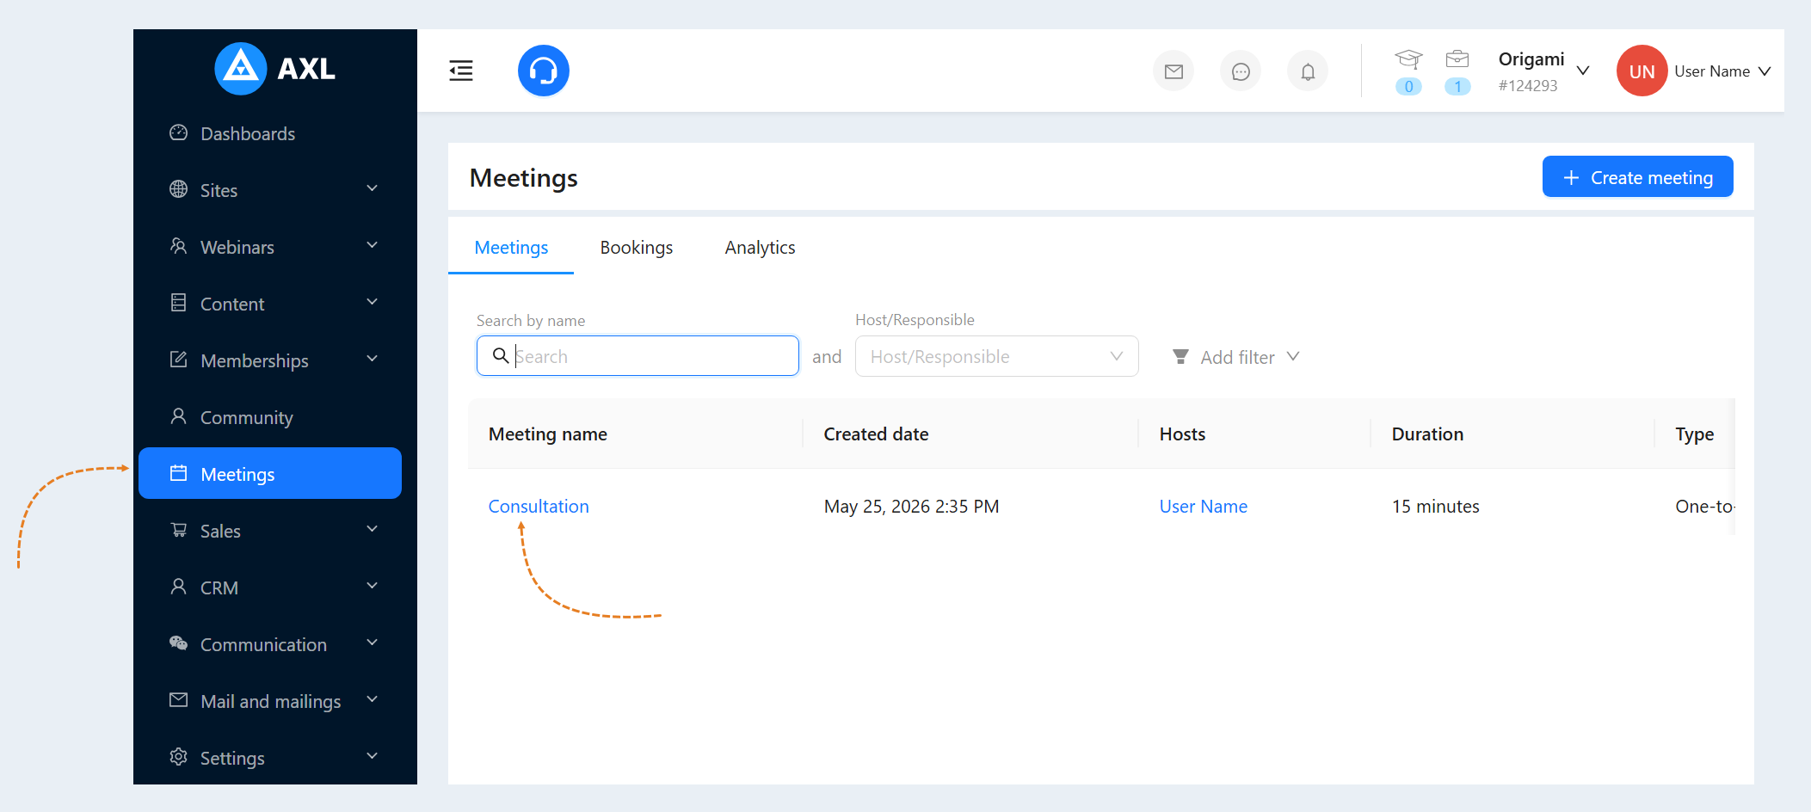Expand the Settings menu chevron
Screen dimensions: 1811x812
point(373,756)
